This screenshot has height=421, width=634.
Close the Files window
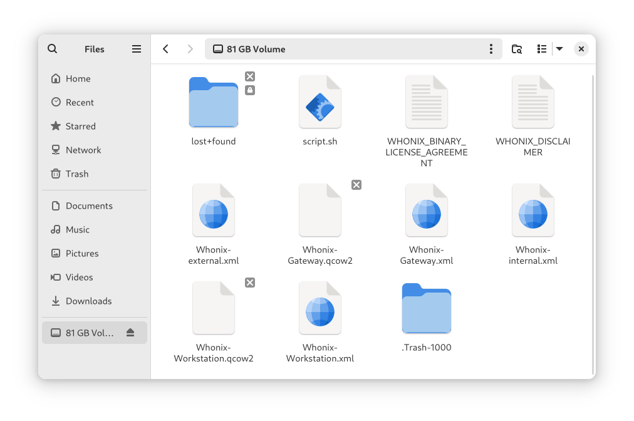tap(581, 49)
